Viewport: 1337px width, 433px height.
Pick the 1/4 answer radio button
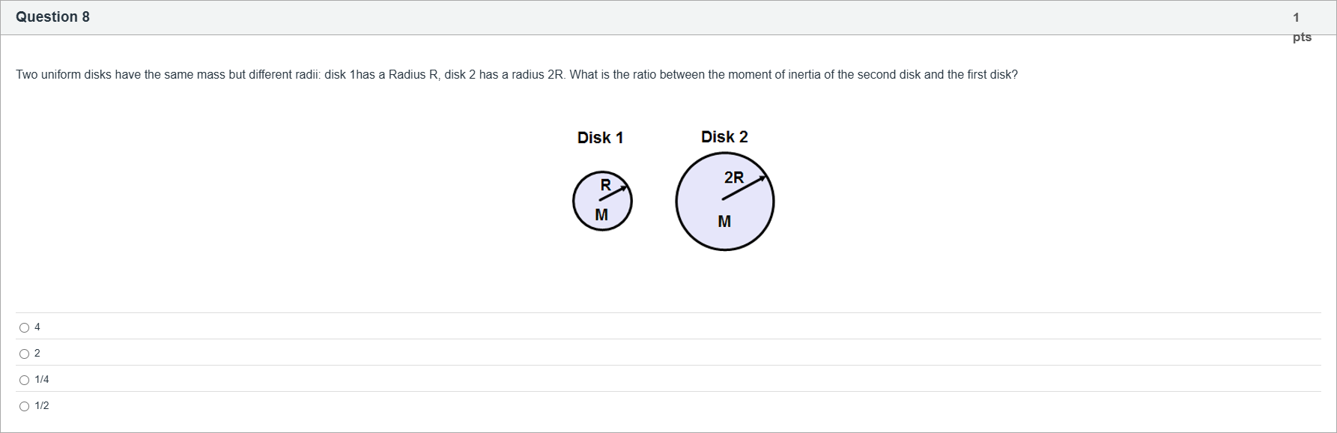(x=25, y=380)
